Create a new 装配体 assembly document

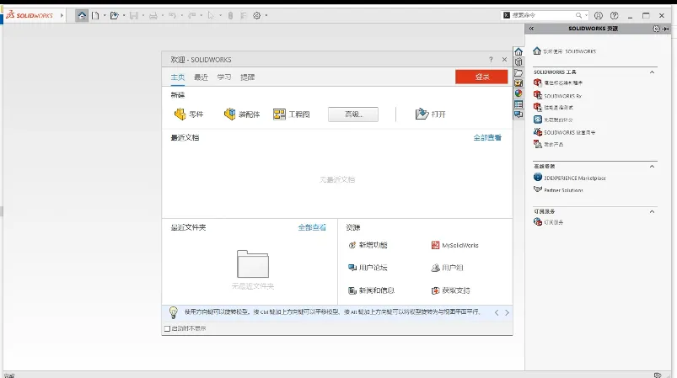coord(242,114)
